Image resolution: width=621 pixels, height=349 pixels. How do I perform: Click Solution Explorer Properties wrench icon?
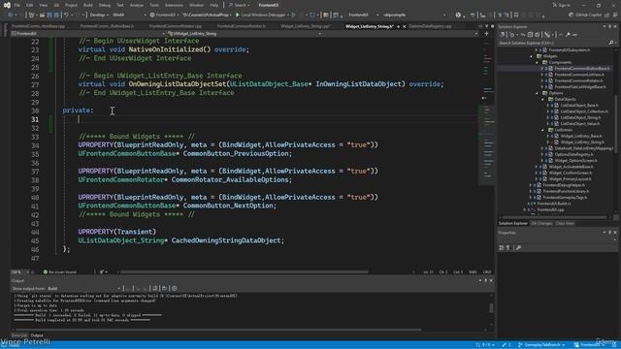point(568,35)
